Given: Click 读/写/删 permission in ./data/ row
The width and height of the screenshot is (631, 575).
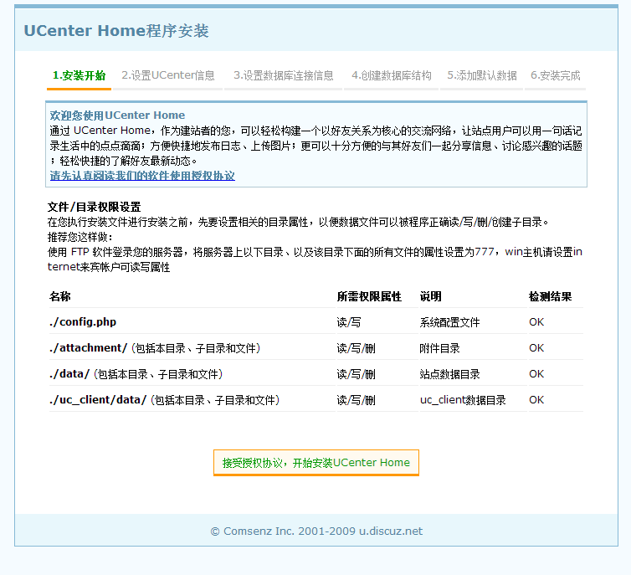Looking at the screenshot, I should (357, 374).
